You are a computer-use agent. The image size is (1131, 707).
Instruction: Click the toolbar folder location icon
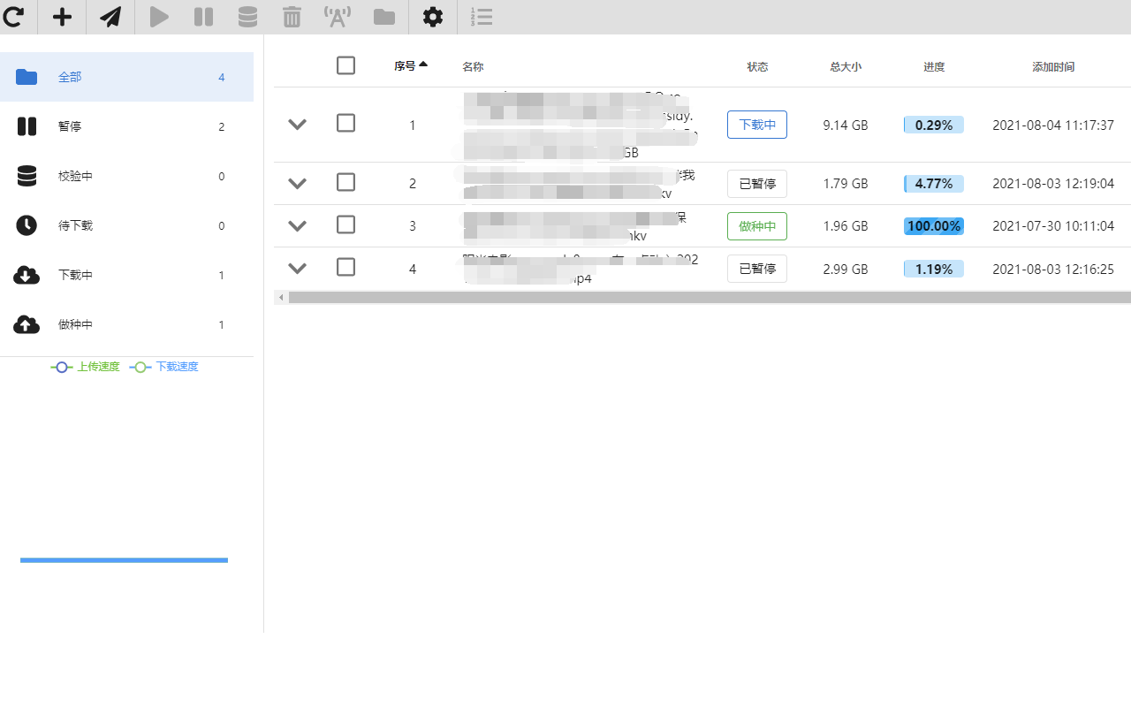click(x=384, y=17)
